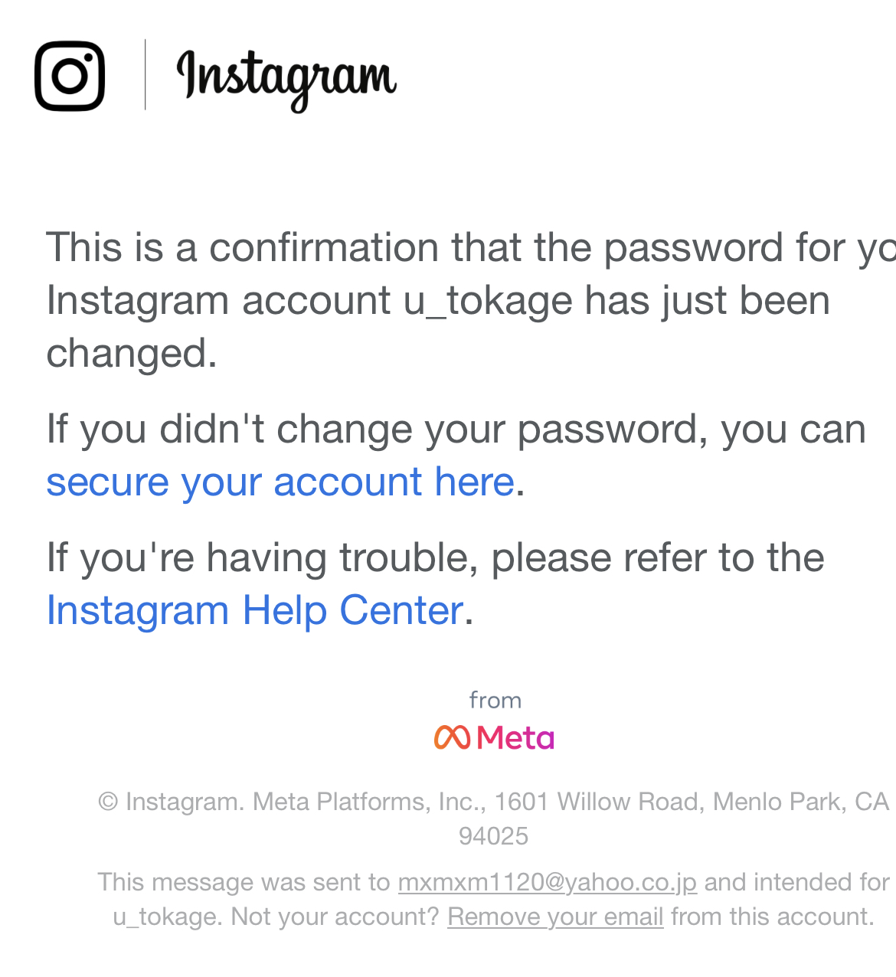Click the 94025 zip code
896x977 pixels.
(494, 836)
